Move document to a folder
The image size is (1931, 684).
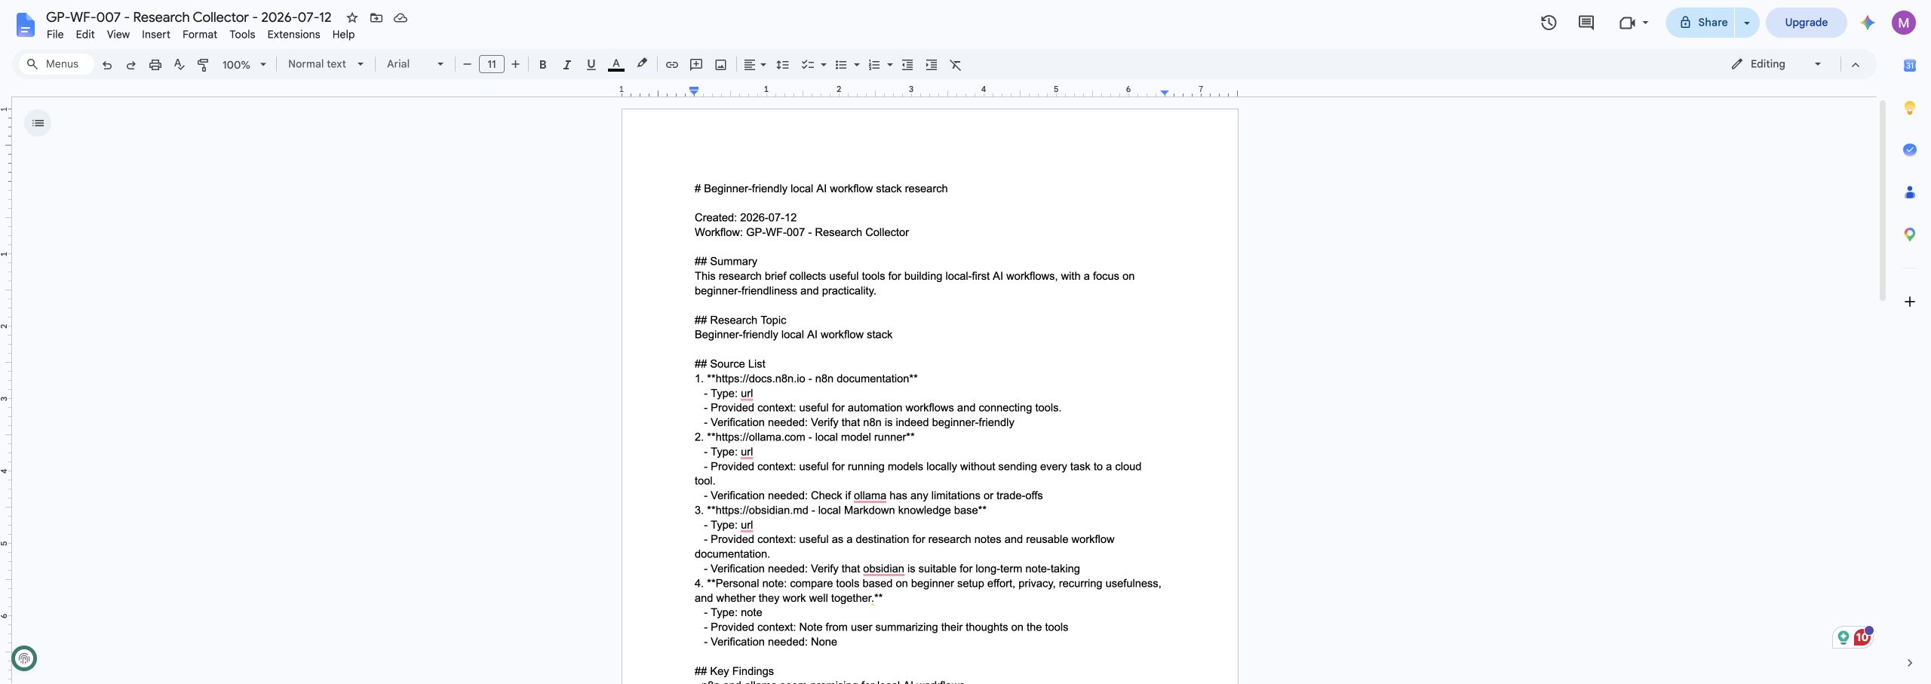pos(376,17)
